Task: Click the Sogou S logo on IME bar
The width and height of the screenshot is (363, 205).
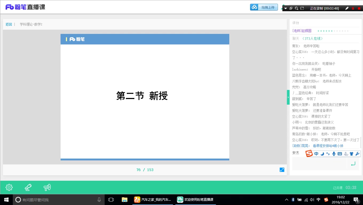Action: 309,153
